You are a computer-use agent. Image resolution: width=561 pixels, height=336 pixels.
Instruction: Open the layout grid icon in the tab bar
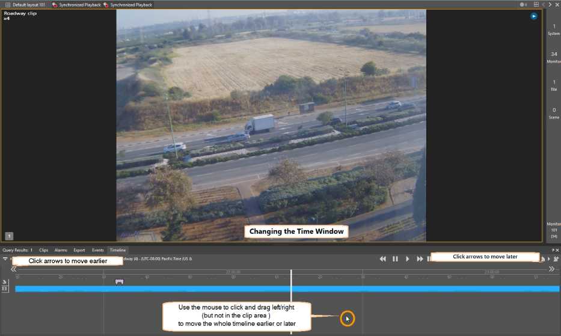tap(536, 4)
